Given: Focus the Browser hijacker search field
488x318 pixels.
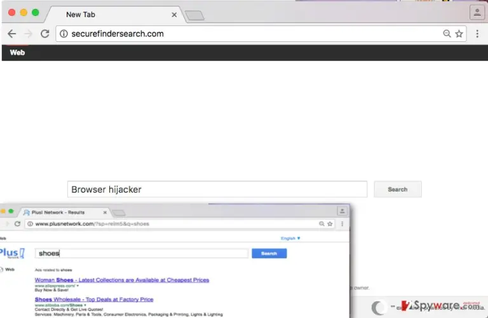Looking at the screenshot, I should pyautogui.click(x=217, y=189).
